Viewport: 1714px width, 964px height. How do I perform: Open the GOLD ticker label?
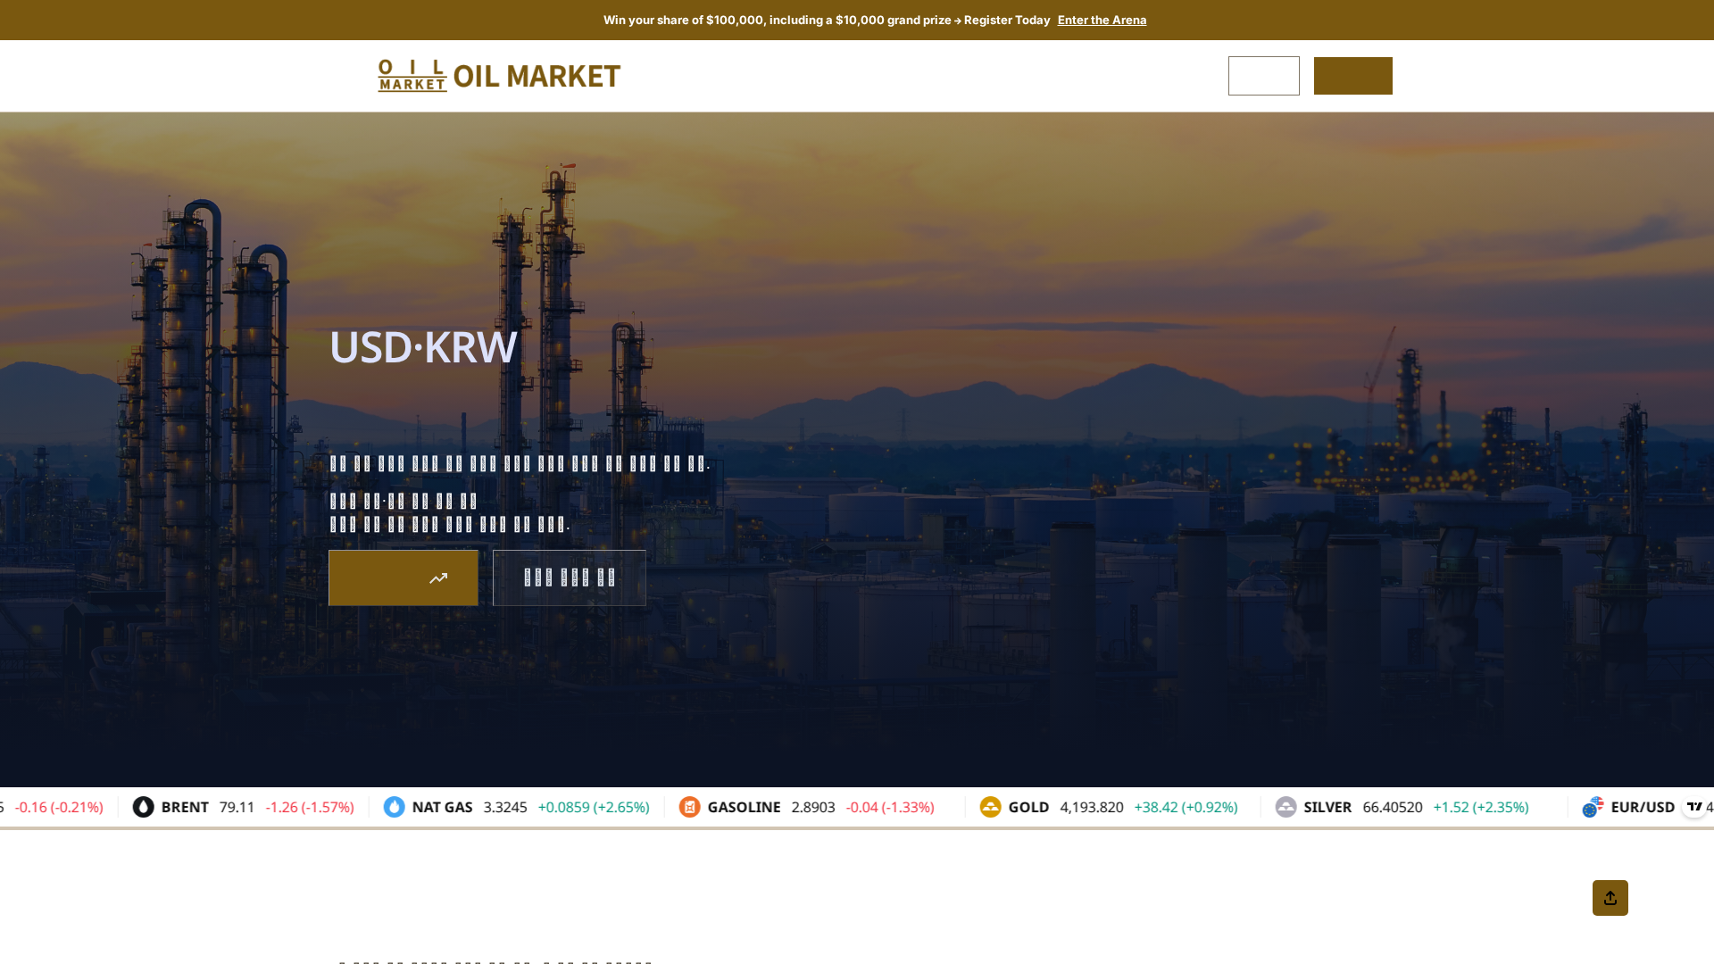[x=1028, y=807]
